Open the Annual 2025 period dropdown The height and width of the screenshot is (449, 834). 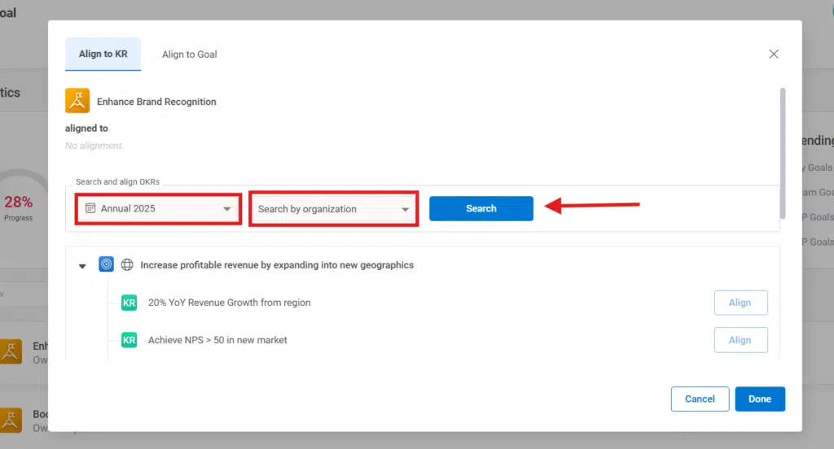point(159,209)
